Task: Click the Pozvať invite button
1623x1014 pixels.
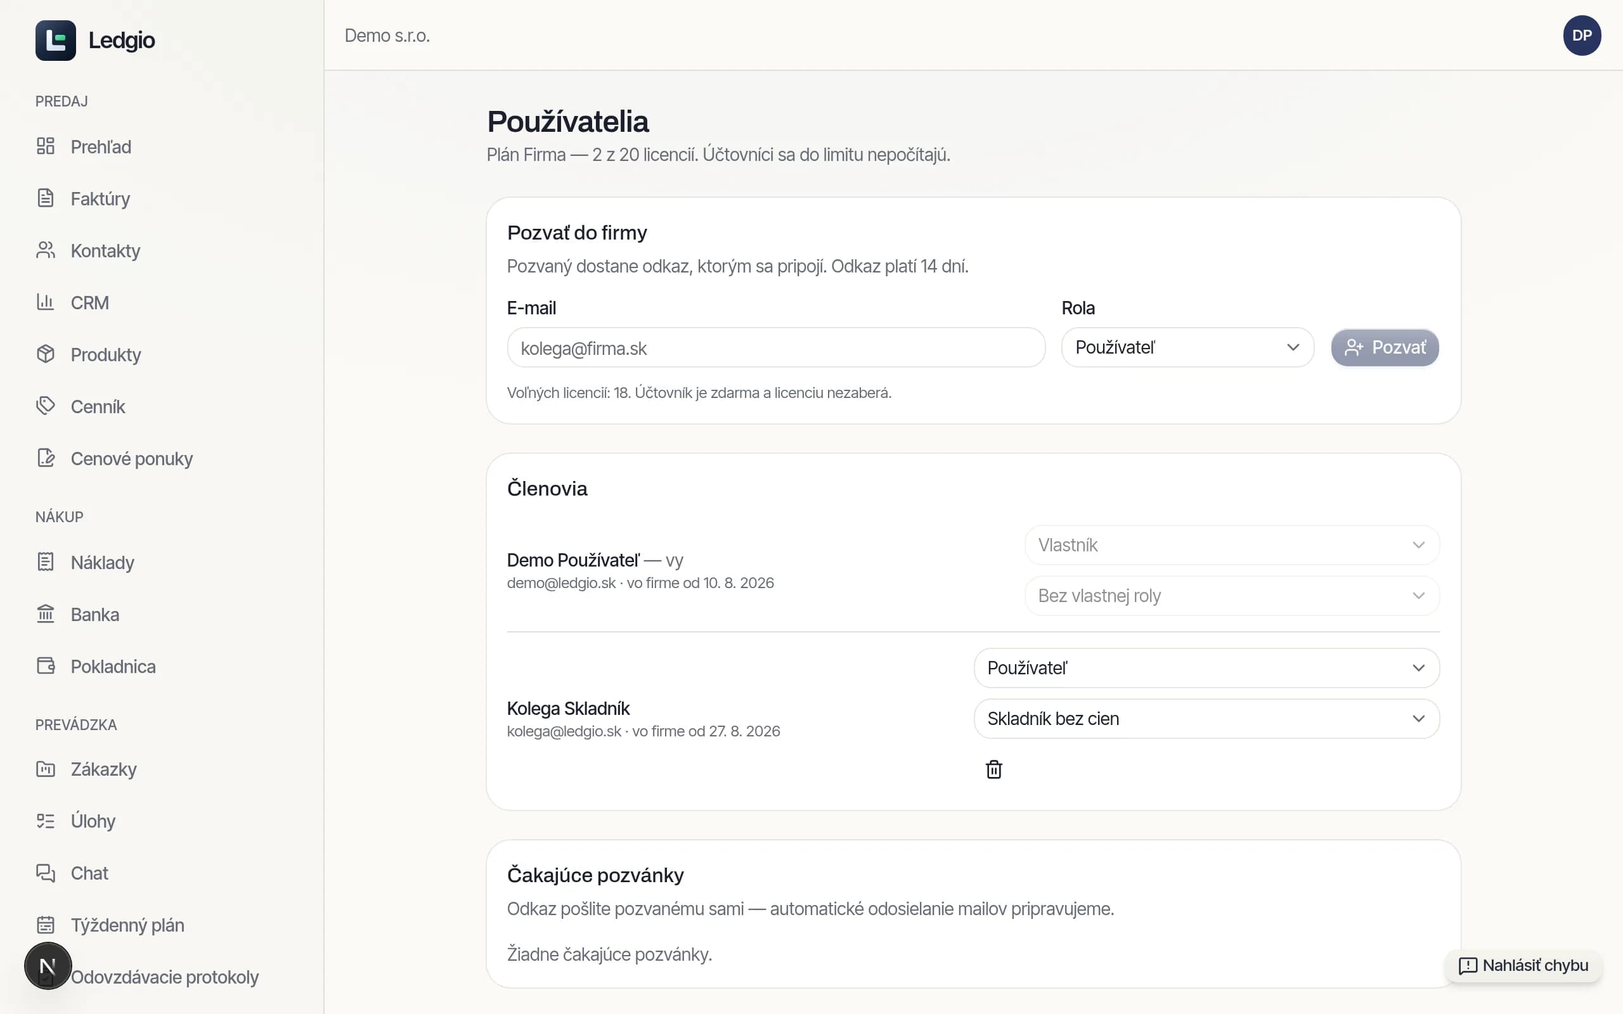Action: coord(1385,347)
